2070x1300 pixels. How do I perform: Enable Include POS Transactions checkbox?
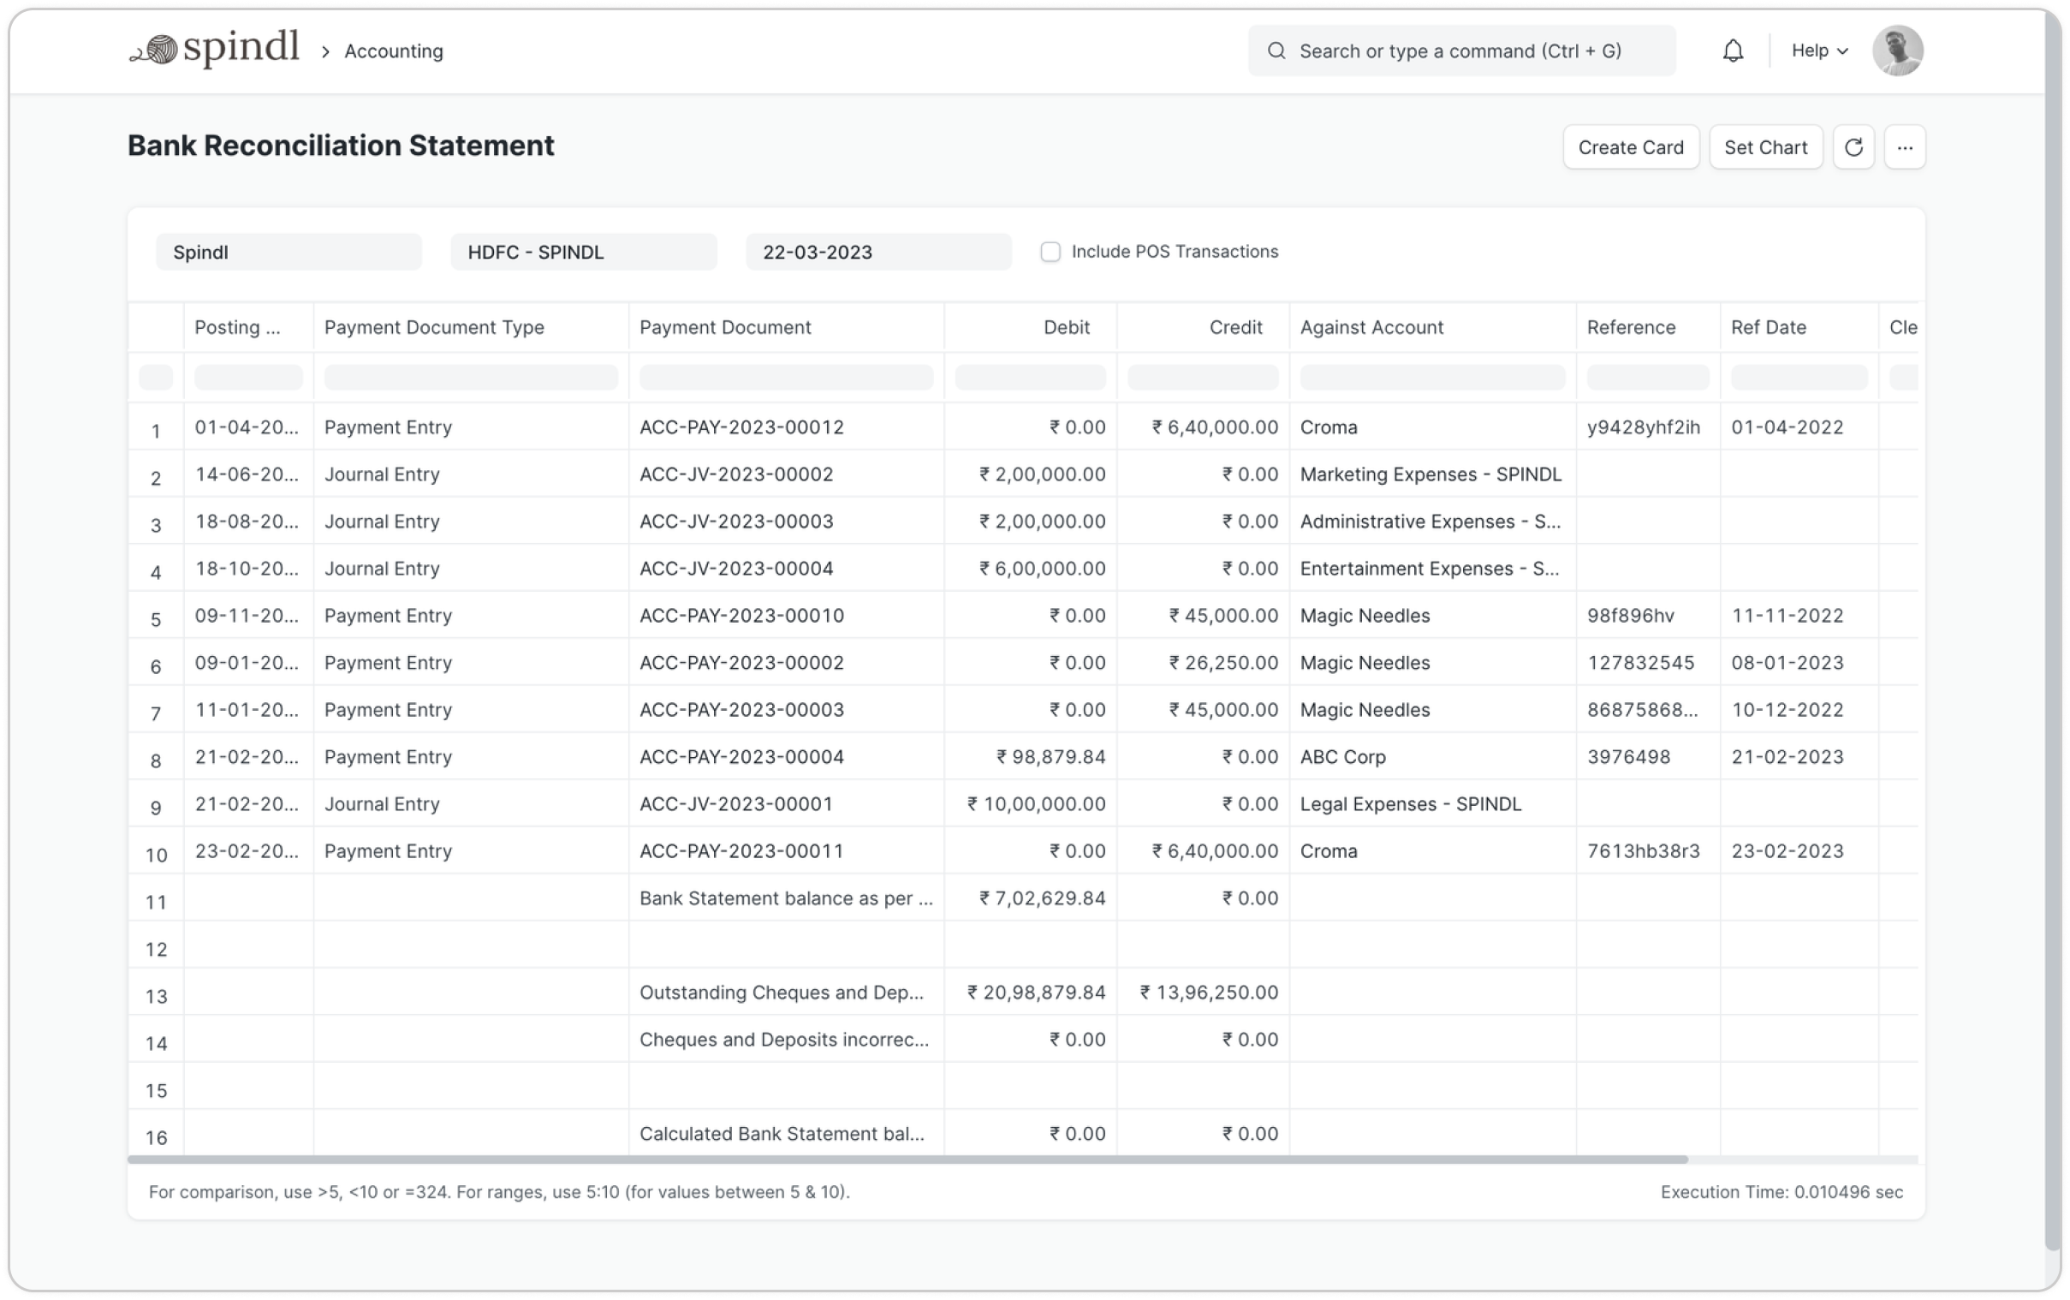click(x=1050, y=252)
